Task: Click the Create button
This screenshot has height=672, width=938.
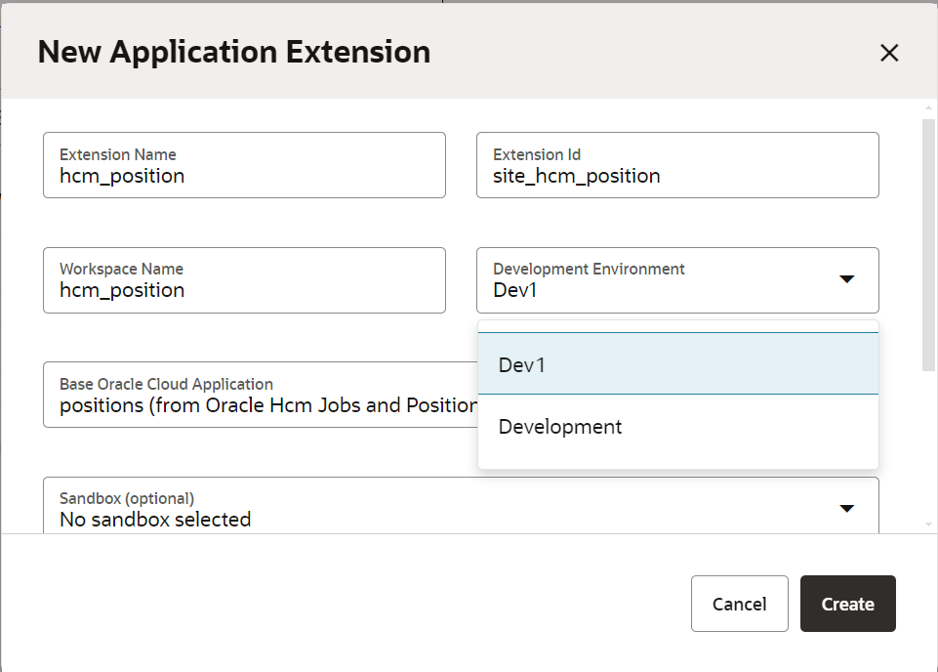Action: point(847,604)
